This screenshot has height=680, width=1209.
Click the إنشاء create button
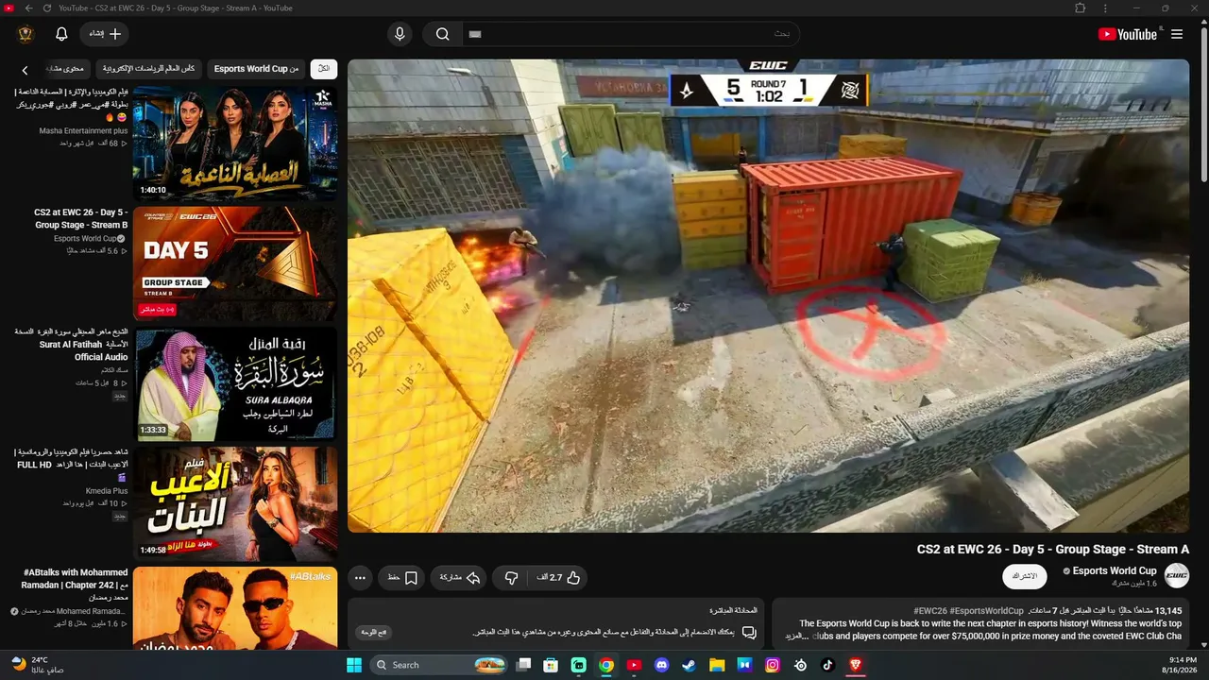104,34
